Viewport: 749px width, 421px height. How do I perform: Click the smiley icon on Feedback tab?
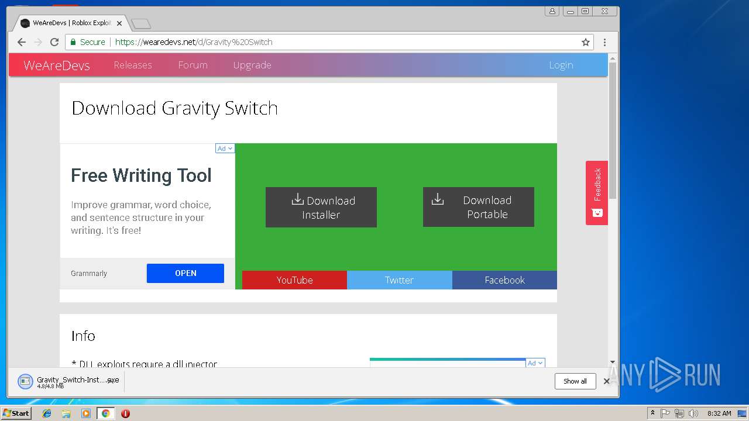pyautogui.click(x=597, y=213)
